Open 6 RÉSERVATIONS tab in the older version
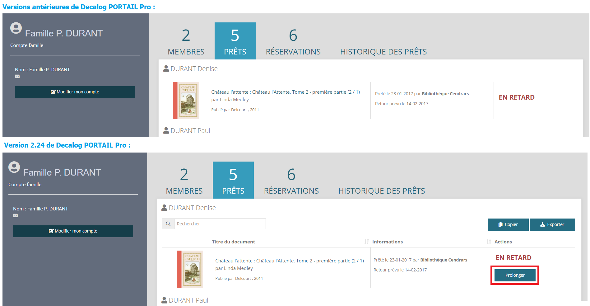Viewport: 590px width, 306px height. 293,41
